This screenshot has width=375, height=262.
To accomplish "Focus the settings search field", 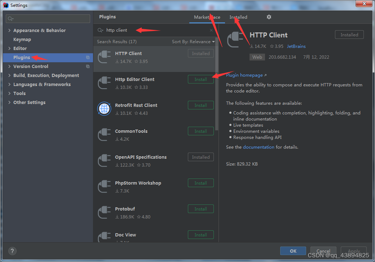I will [x=48, y=19].
